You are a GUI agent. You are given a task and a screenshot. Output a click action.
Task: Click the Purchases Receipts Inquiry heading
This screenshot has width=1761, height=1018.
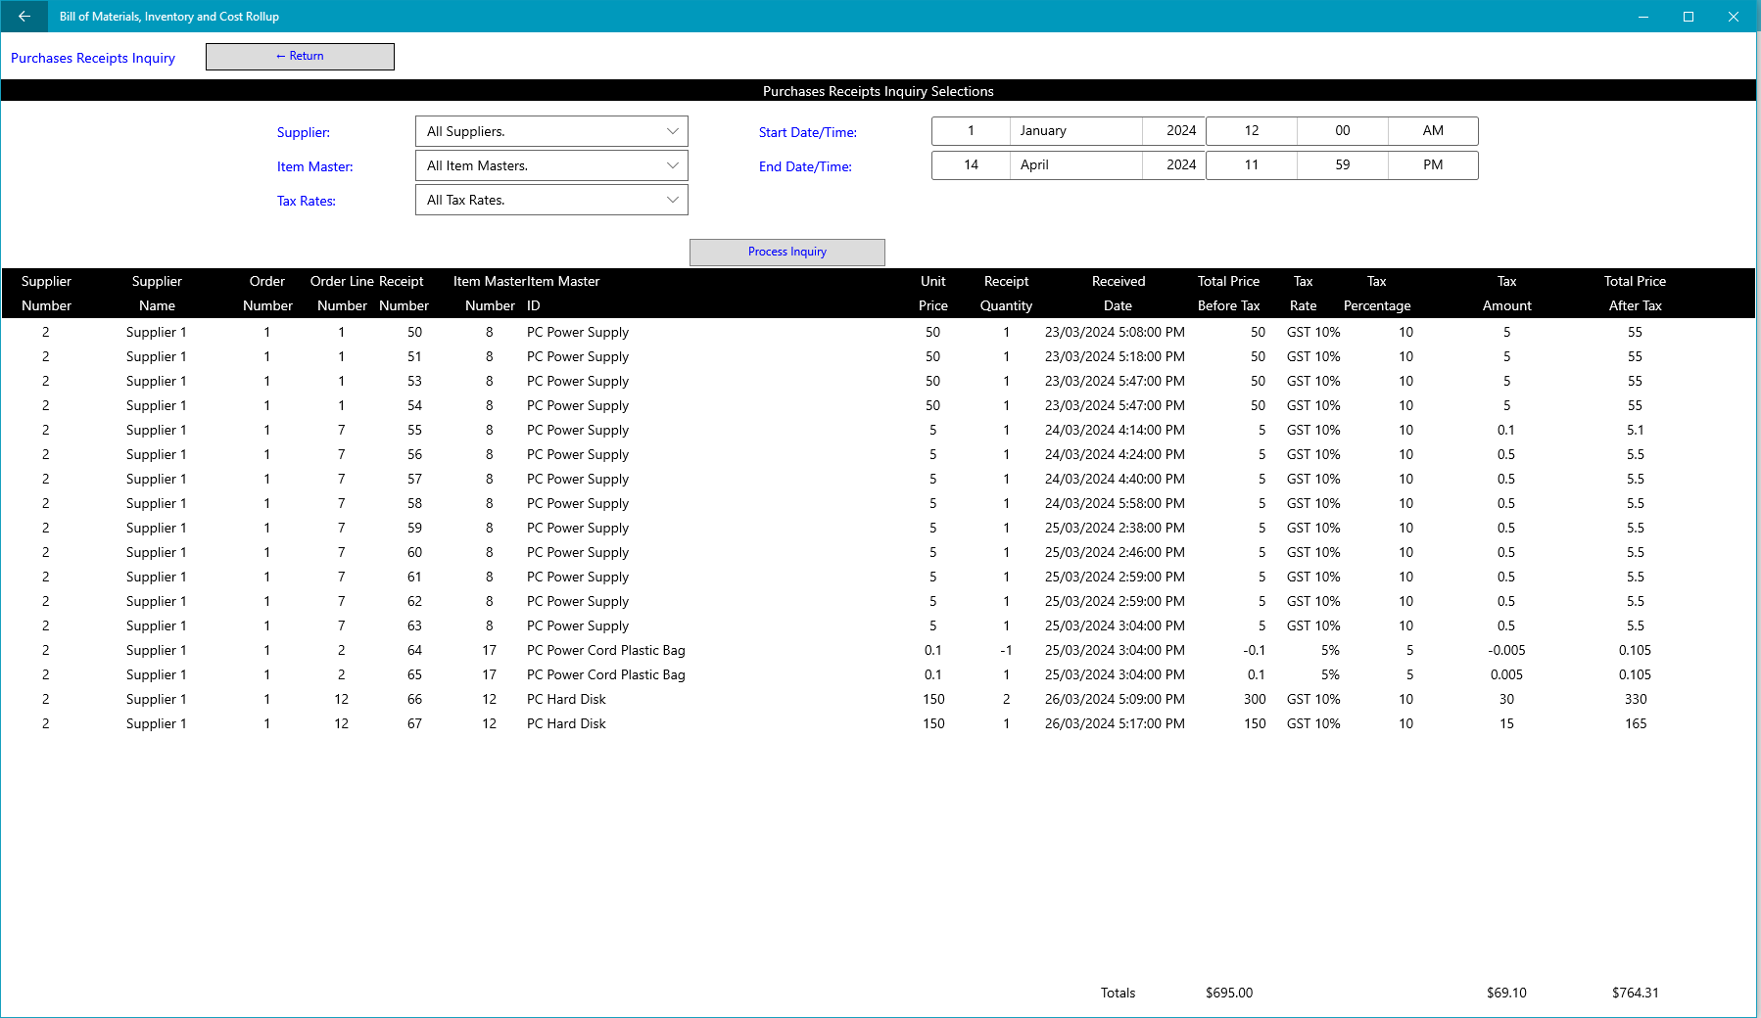point(93,58)
